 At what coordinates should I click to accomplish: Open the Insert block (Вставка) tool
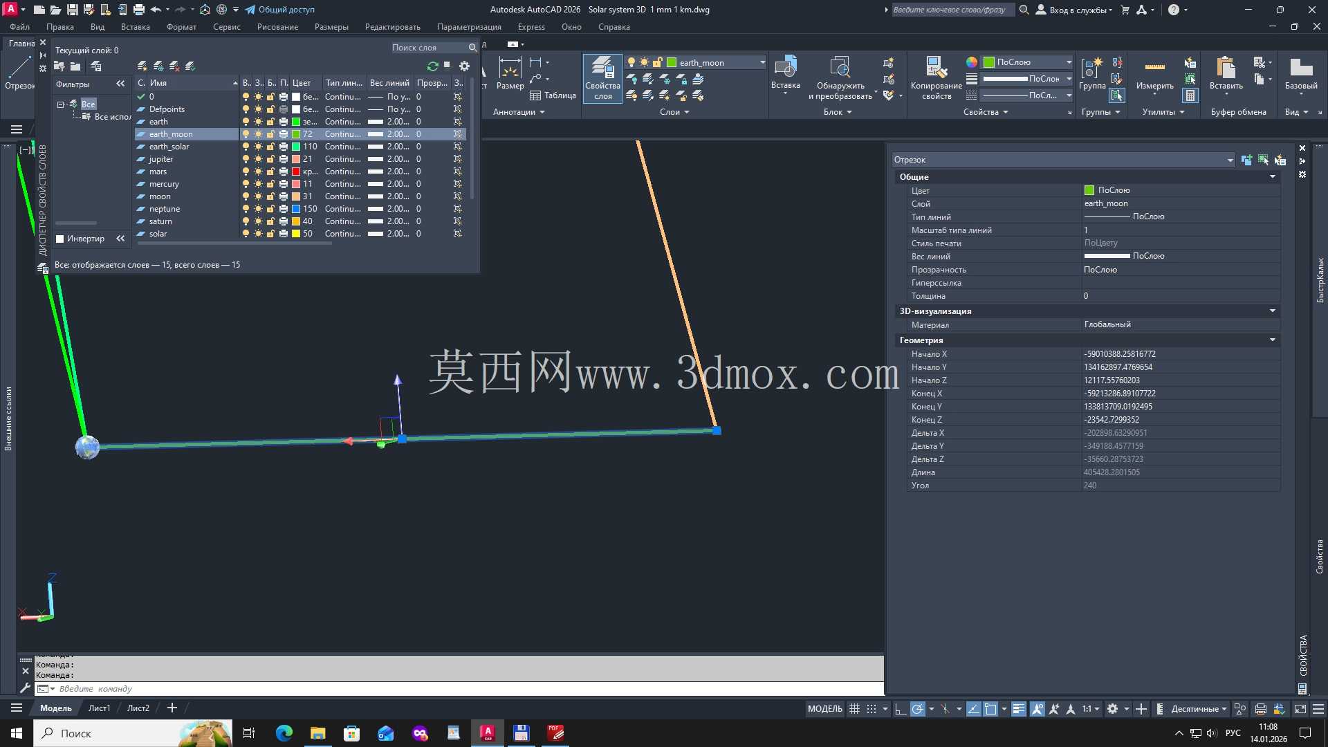click(785, 73)
